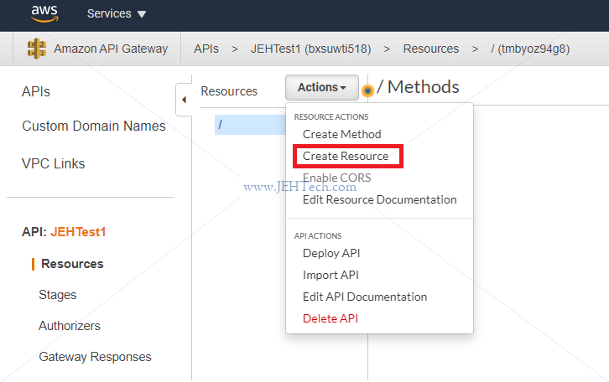The width and height of the screenshot is (609, 382).
Task: Click the AWS logo in the header
Action: 44,14
